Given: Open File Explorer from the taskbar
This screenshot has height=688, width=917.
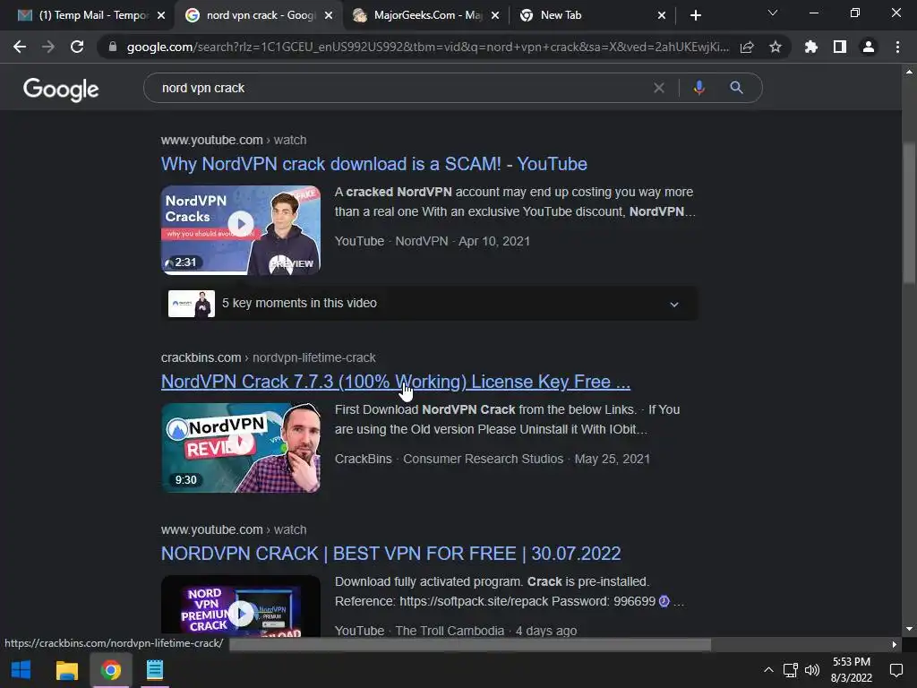Looking at the screenshot, I should (66, 670).
